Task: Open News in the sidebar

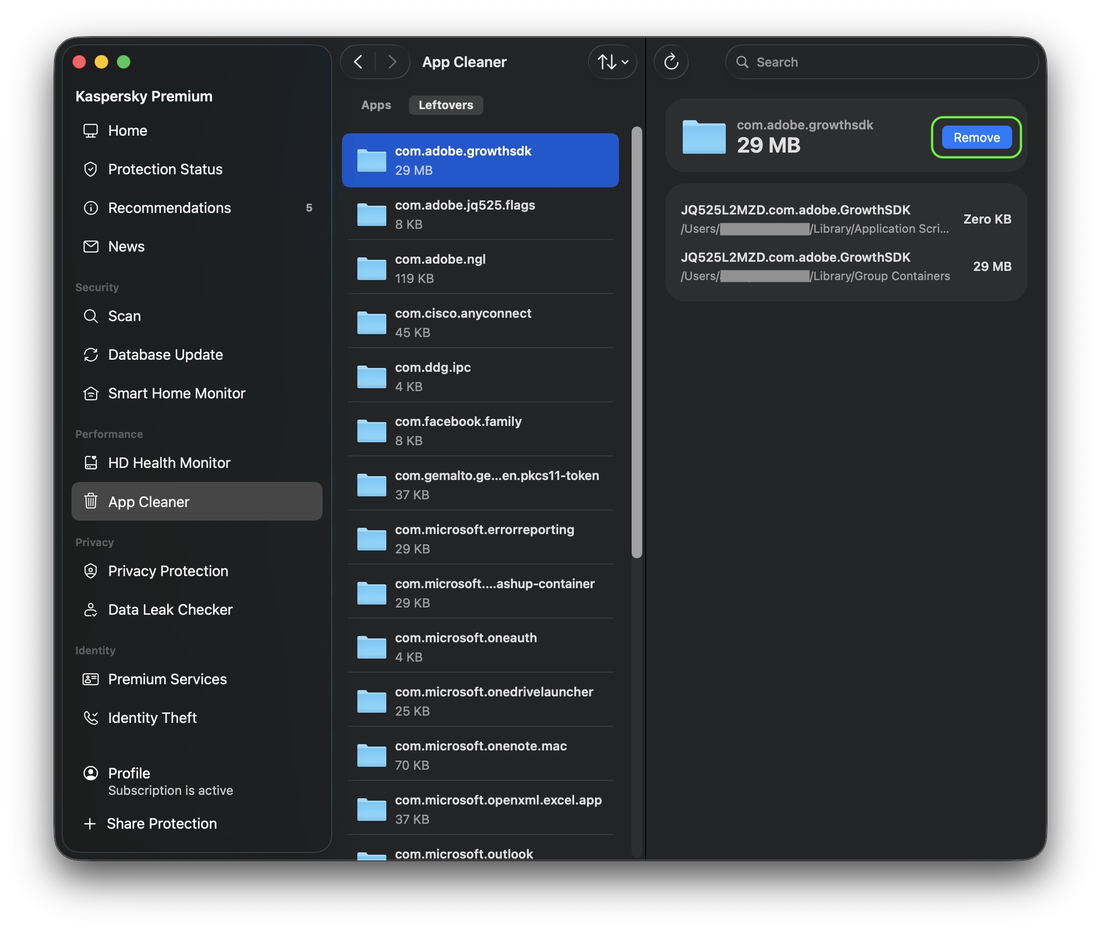Action: pyautogui.click(x=197, y=246)
